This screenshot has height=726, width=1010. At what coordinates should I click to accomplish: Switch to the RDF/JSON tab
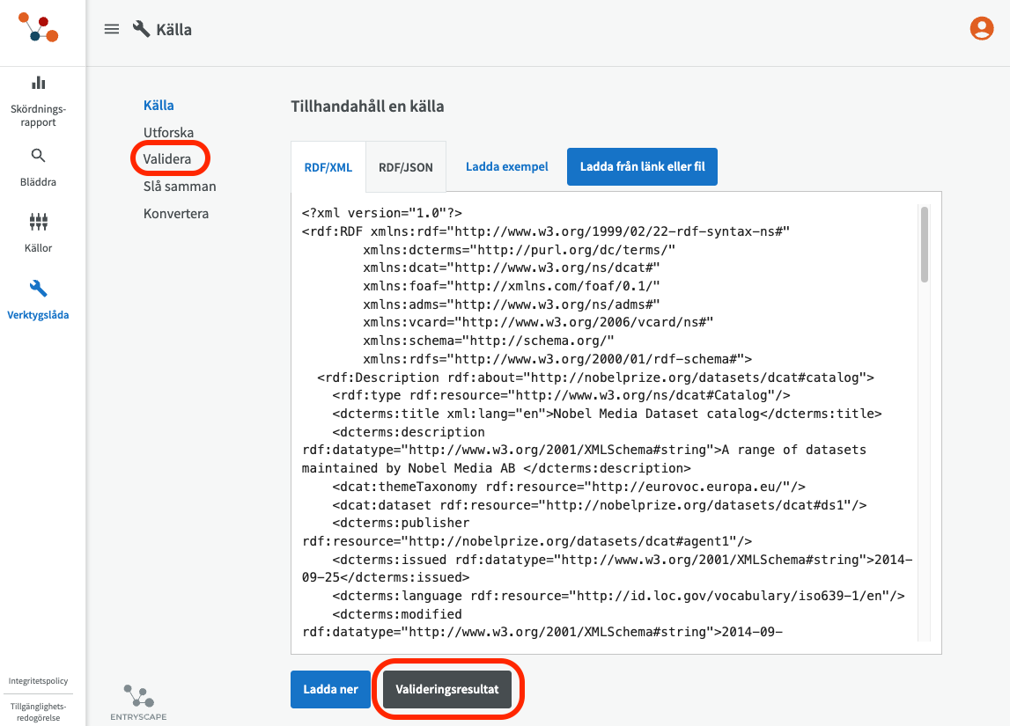click(x=406, y=167)
